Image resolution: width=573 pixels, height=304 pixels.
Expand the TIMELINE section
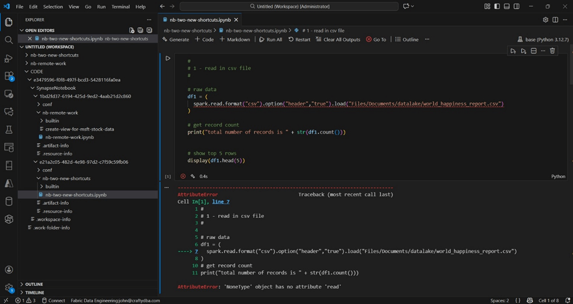coord(34,293)
